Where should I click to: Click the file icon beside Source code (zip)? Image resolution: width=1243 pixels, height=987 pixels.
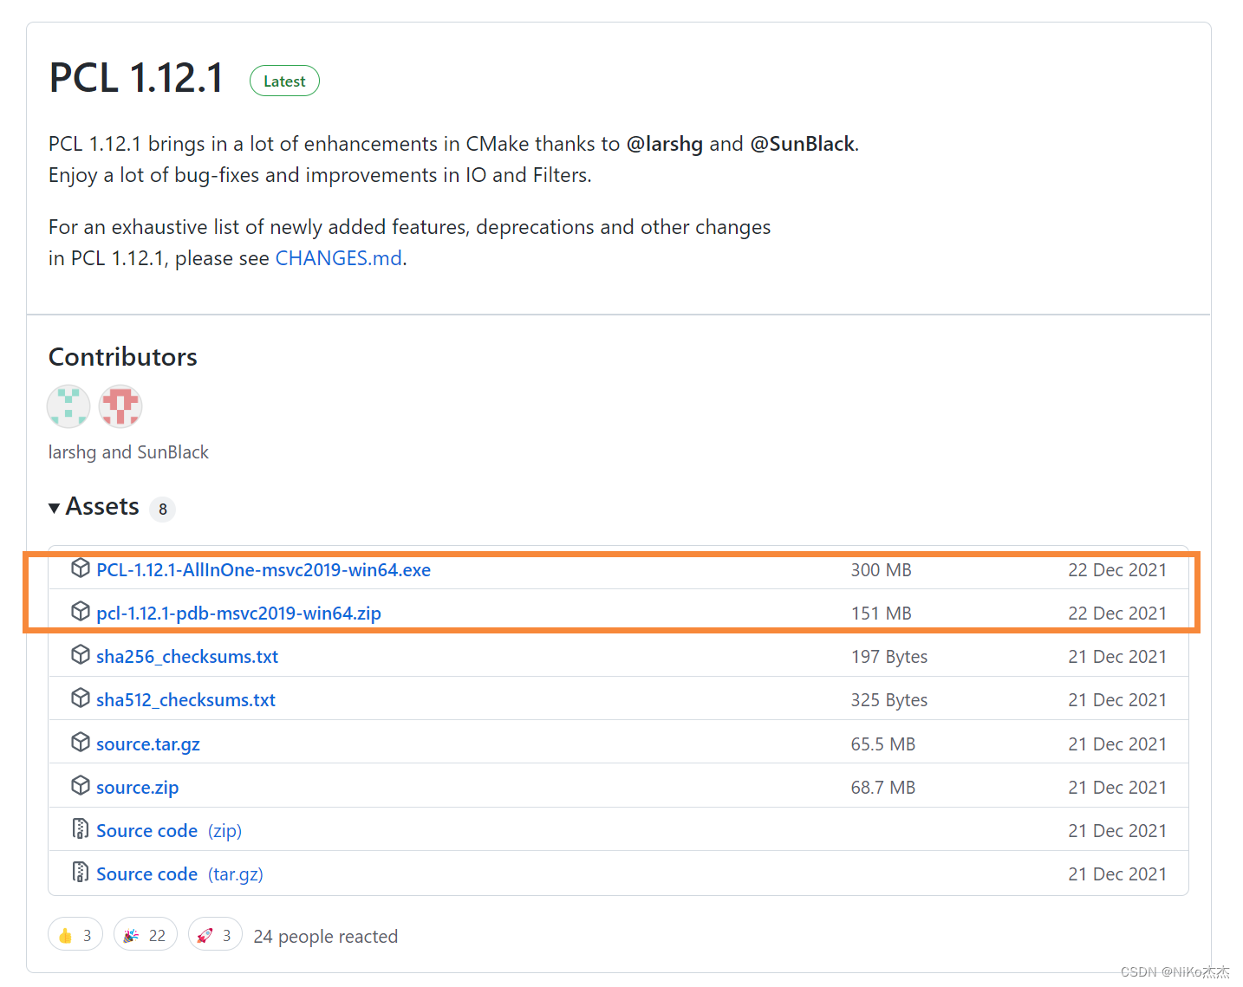tap(80, 828)
